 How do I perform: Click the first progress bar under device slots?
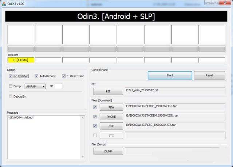[21, 49]
